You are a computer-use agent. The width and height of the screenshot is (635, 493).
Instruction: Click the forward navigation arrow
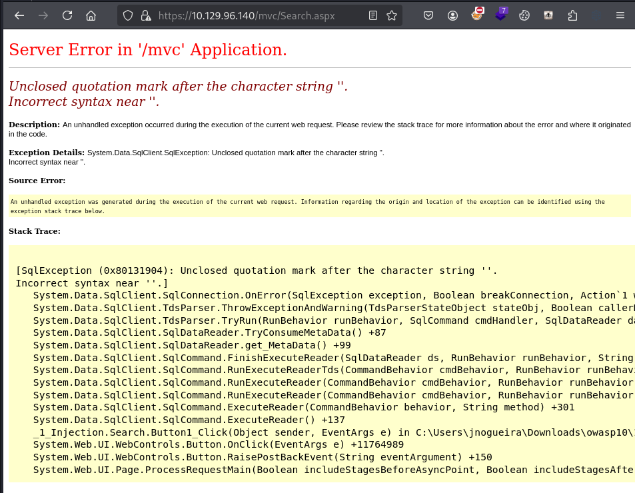coord(42,15)
